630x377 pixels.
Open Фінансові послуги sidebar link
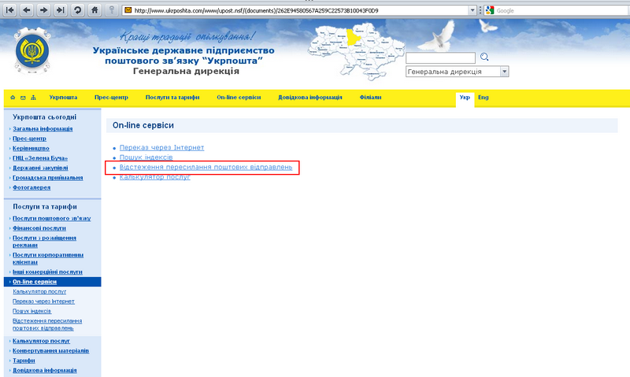coord(39,228)
